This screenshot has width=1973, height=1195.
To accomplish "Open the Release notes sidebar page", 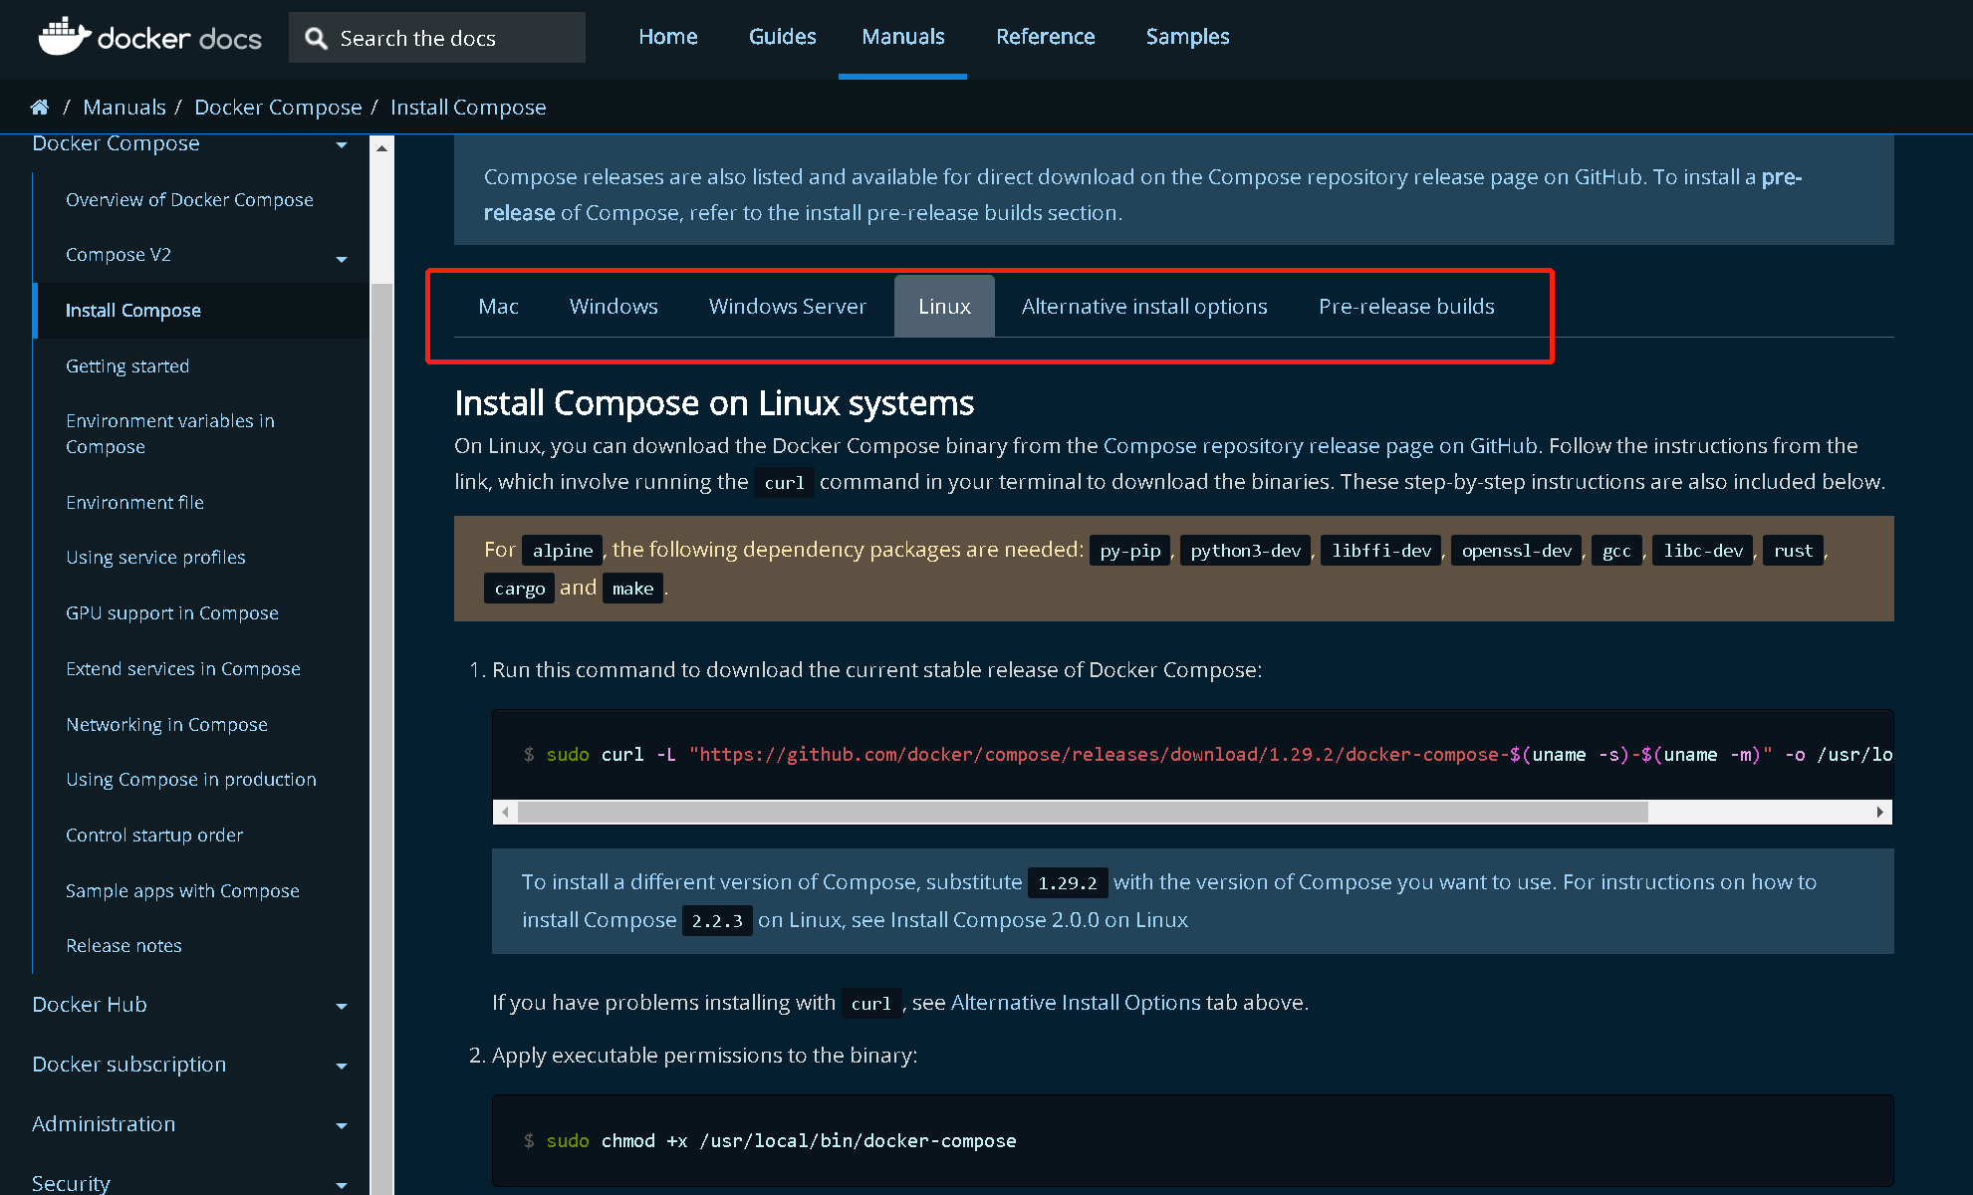I will (123, 945).
